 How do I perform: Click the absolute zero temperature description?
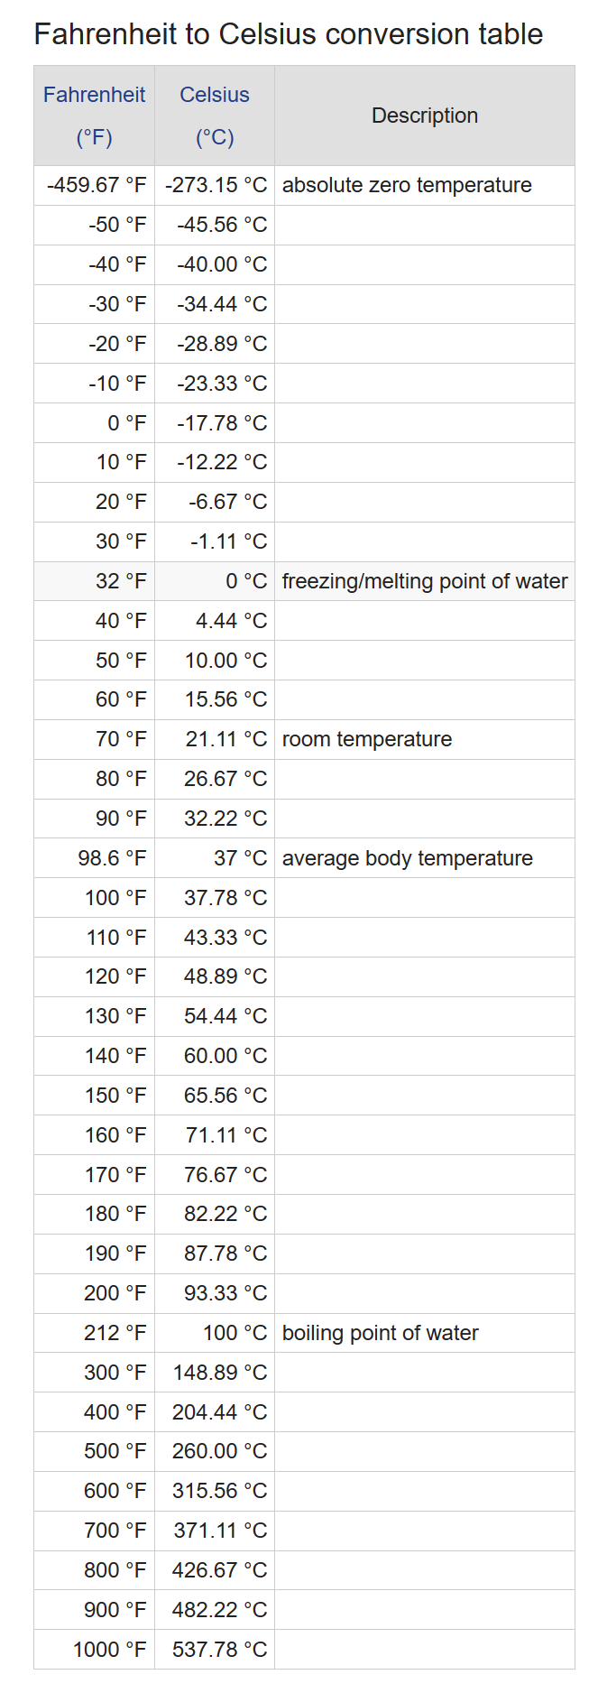click(x=407, y=185)
